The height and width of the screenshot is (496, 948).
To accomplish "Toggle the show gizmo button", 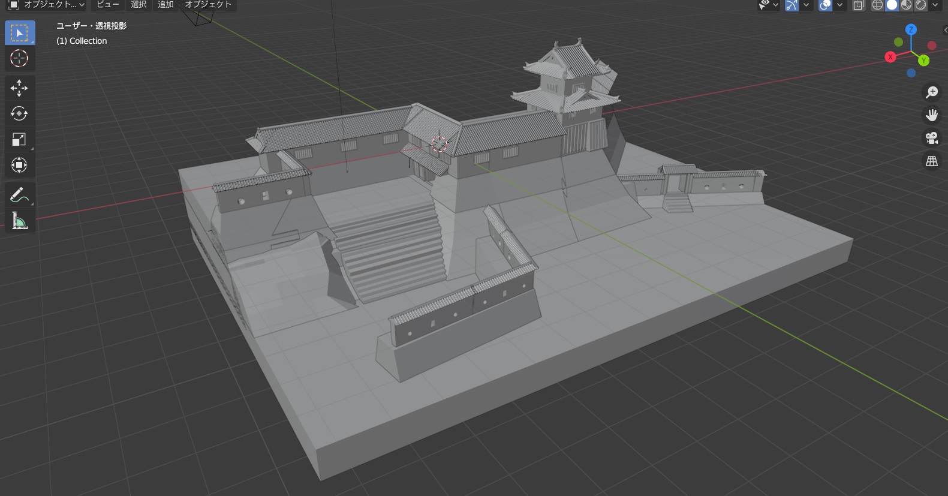I will (x=792, y=5).
